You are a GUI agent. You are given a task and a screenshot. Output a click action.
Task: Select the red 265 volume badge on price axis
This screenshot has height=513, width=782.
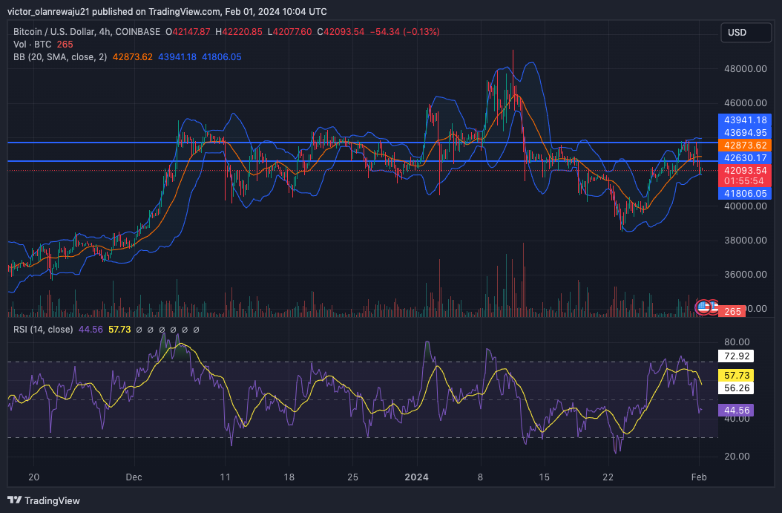click(732, 311)
